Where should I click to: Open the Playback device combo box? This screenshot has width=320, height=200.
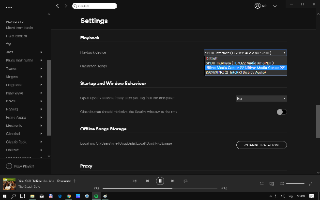(245, 53)
